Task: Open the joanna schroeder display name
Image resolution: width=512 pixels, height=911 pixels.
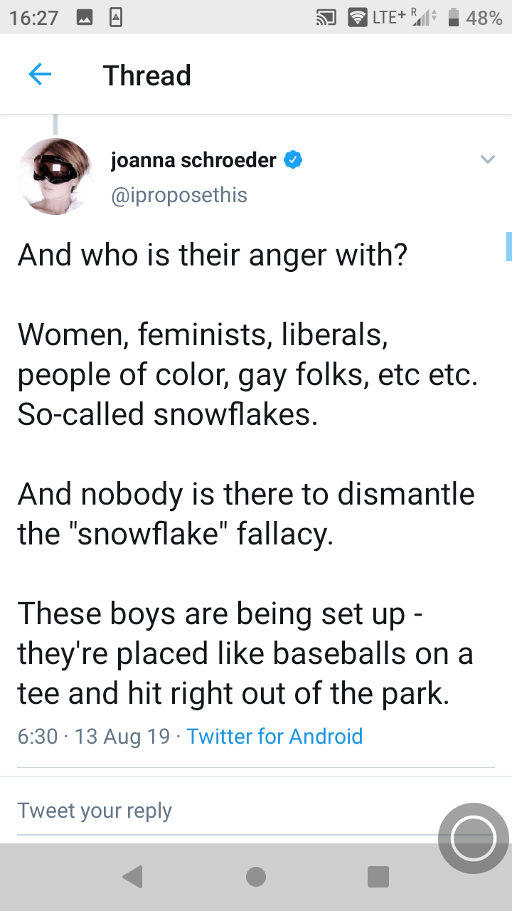Action: pos(193,161)
